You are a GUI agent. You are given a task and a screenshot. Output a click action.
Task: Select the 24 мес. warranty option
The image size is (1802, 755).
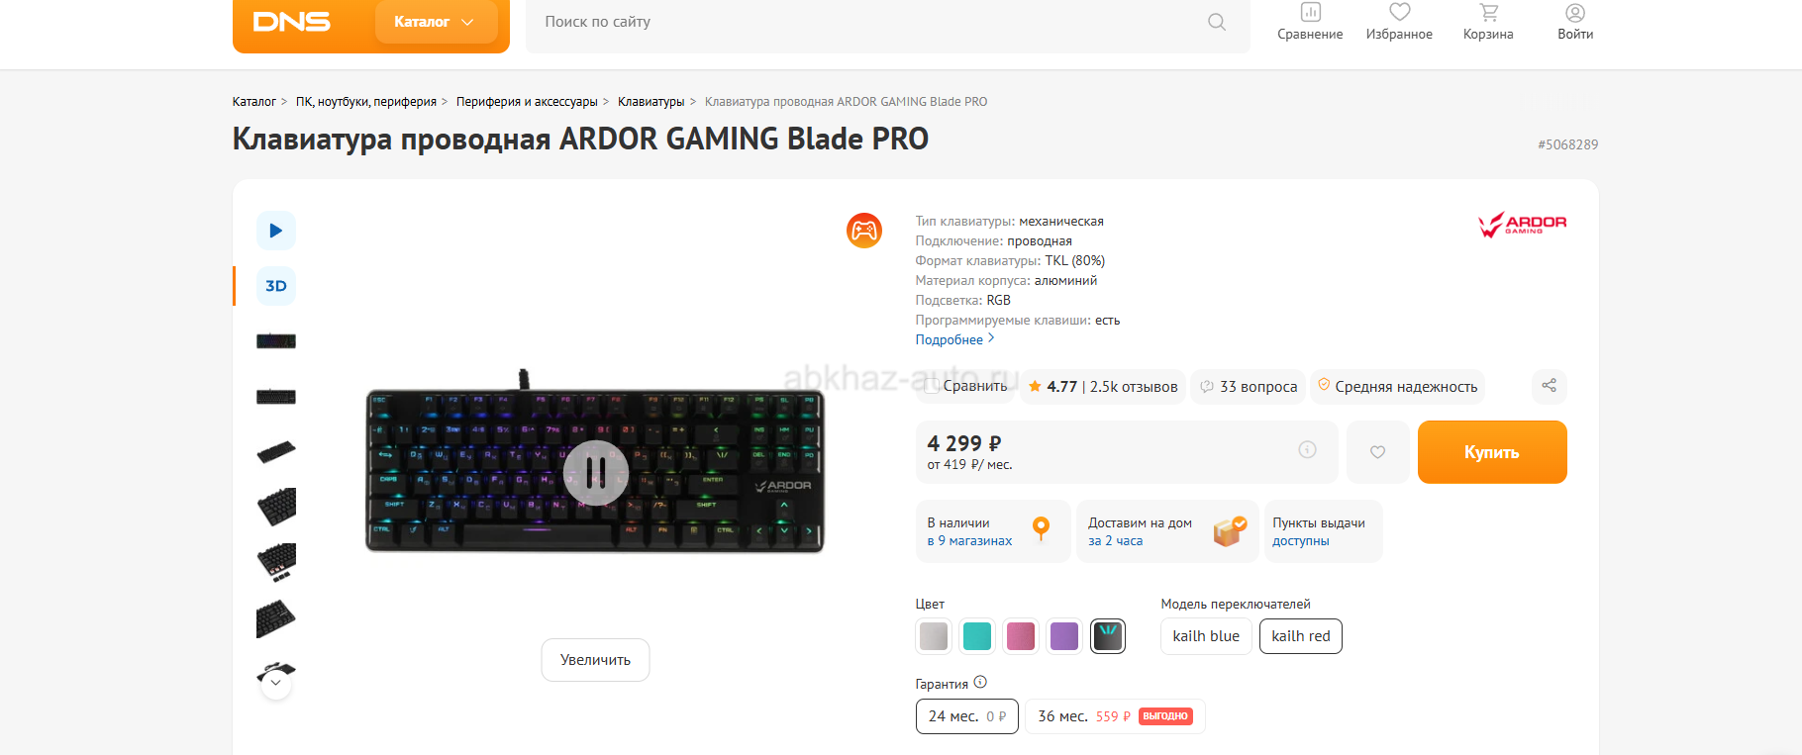click(967, 716)
